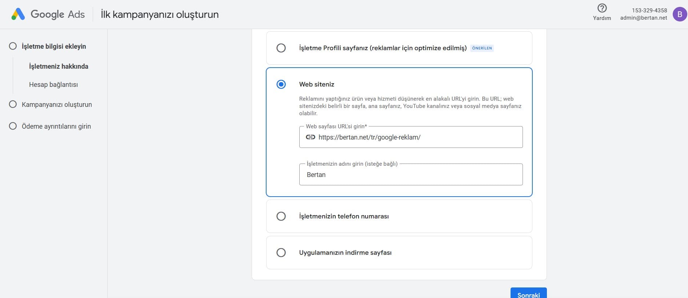Open the account avatar with letter B
688x298 pixels.
(680, 14)
